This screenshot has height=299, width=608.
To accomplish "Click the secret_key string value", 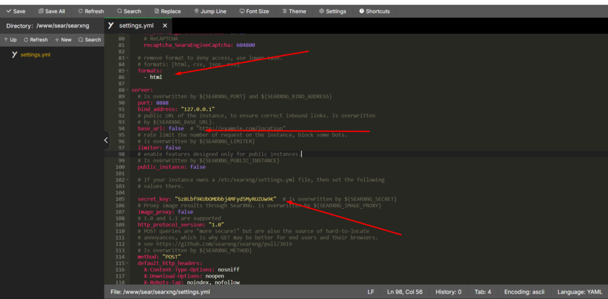I will point(225,199).
